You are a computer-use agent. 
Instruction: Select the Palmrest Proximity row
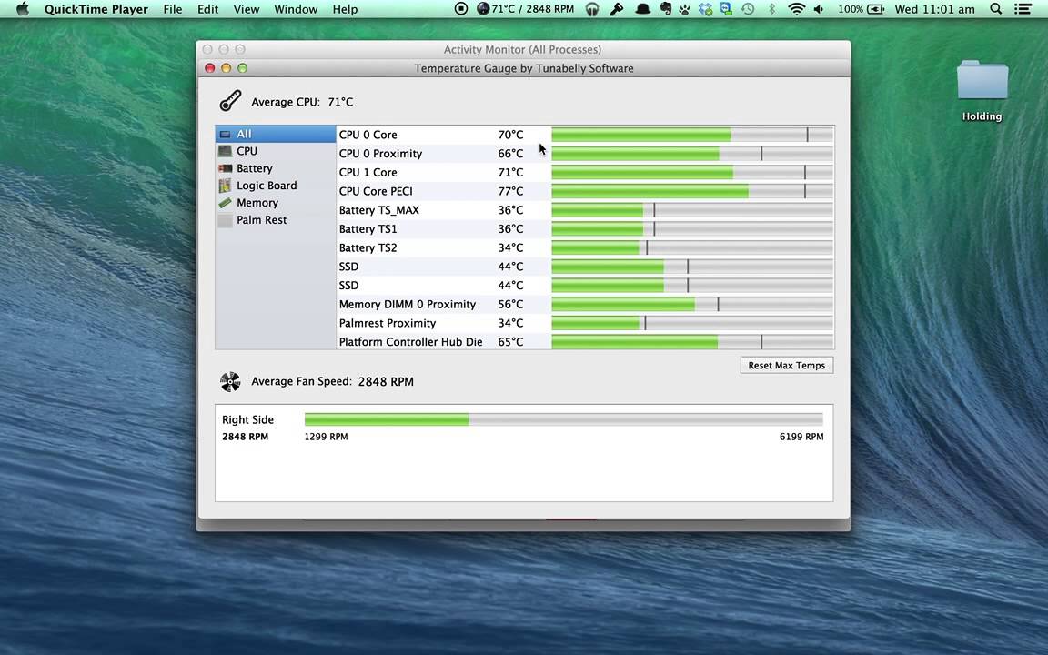pos(585,323)
